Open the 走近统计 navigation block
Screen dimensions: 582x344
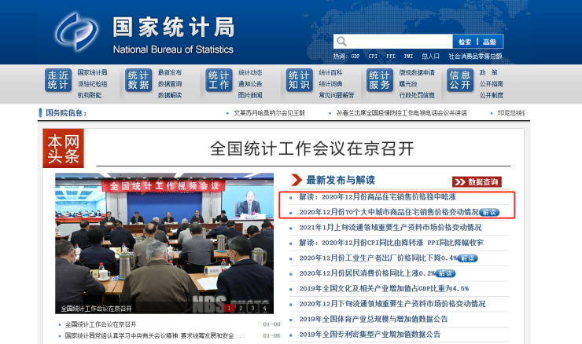click(x=58, y=80)
